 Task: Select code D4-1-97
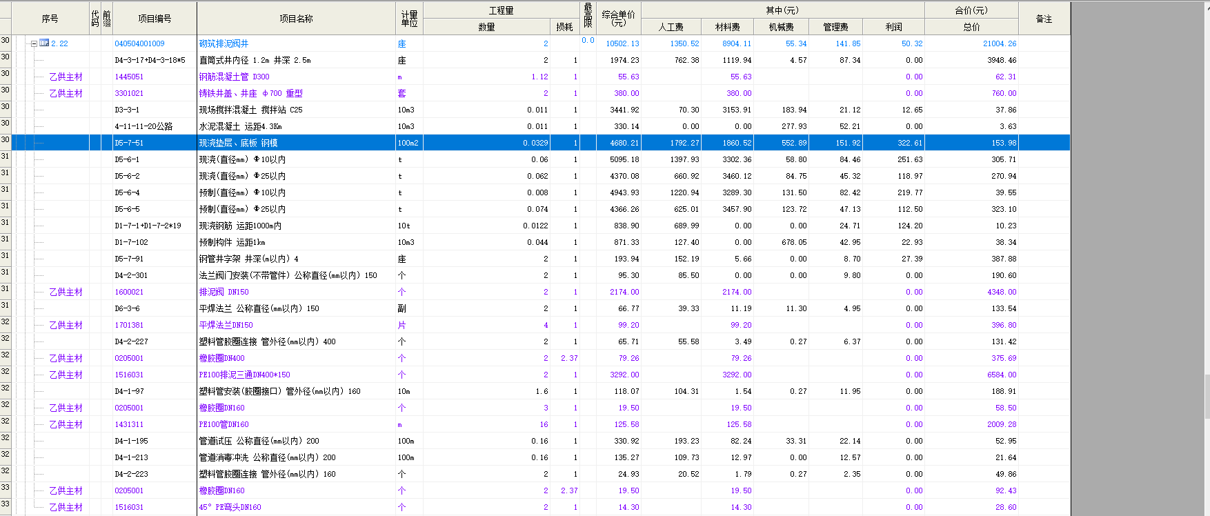pos(129,391)
